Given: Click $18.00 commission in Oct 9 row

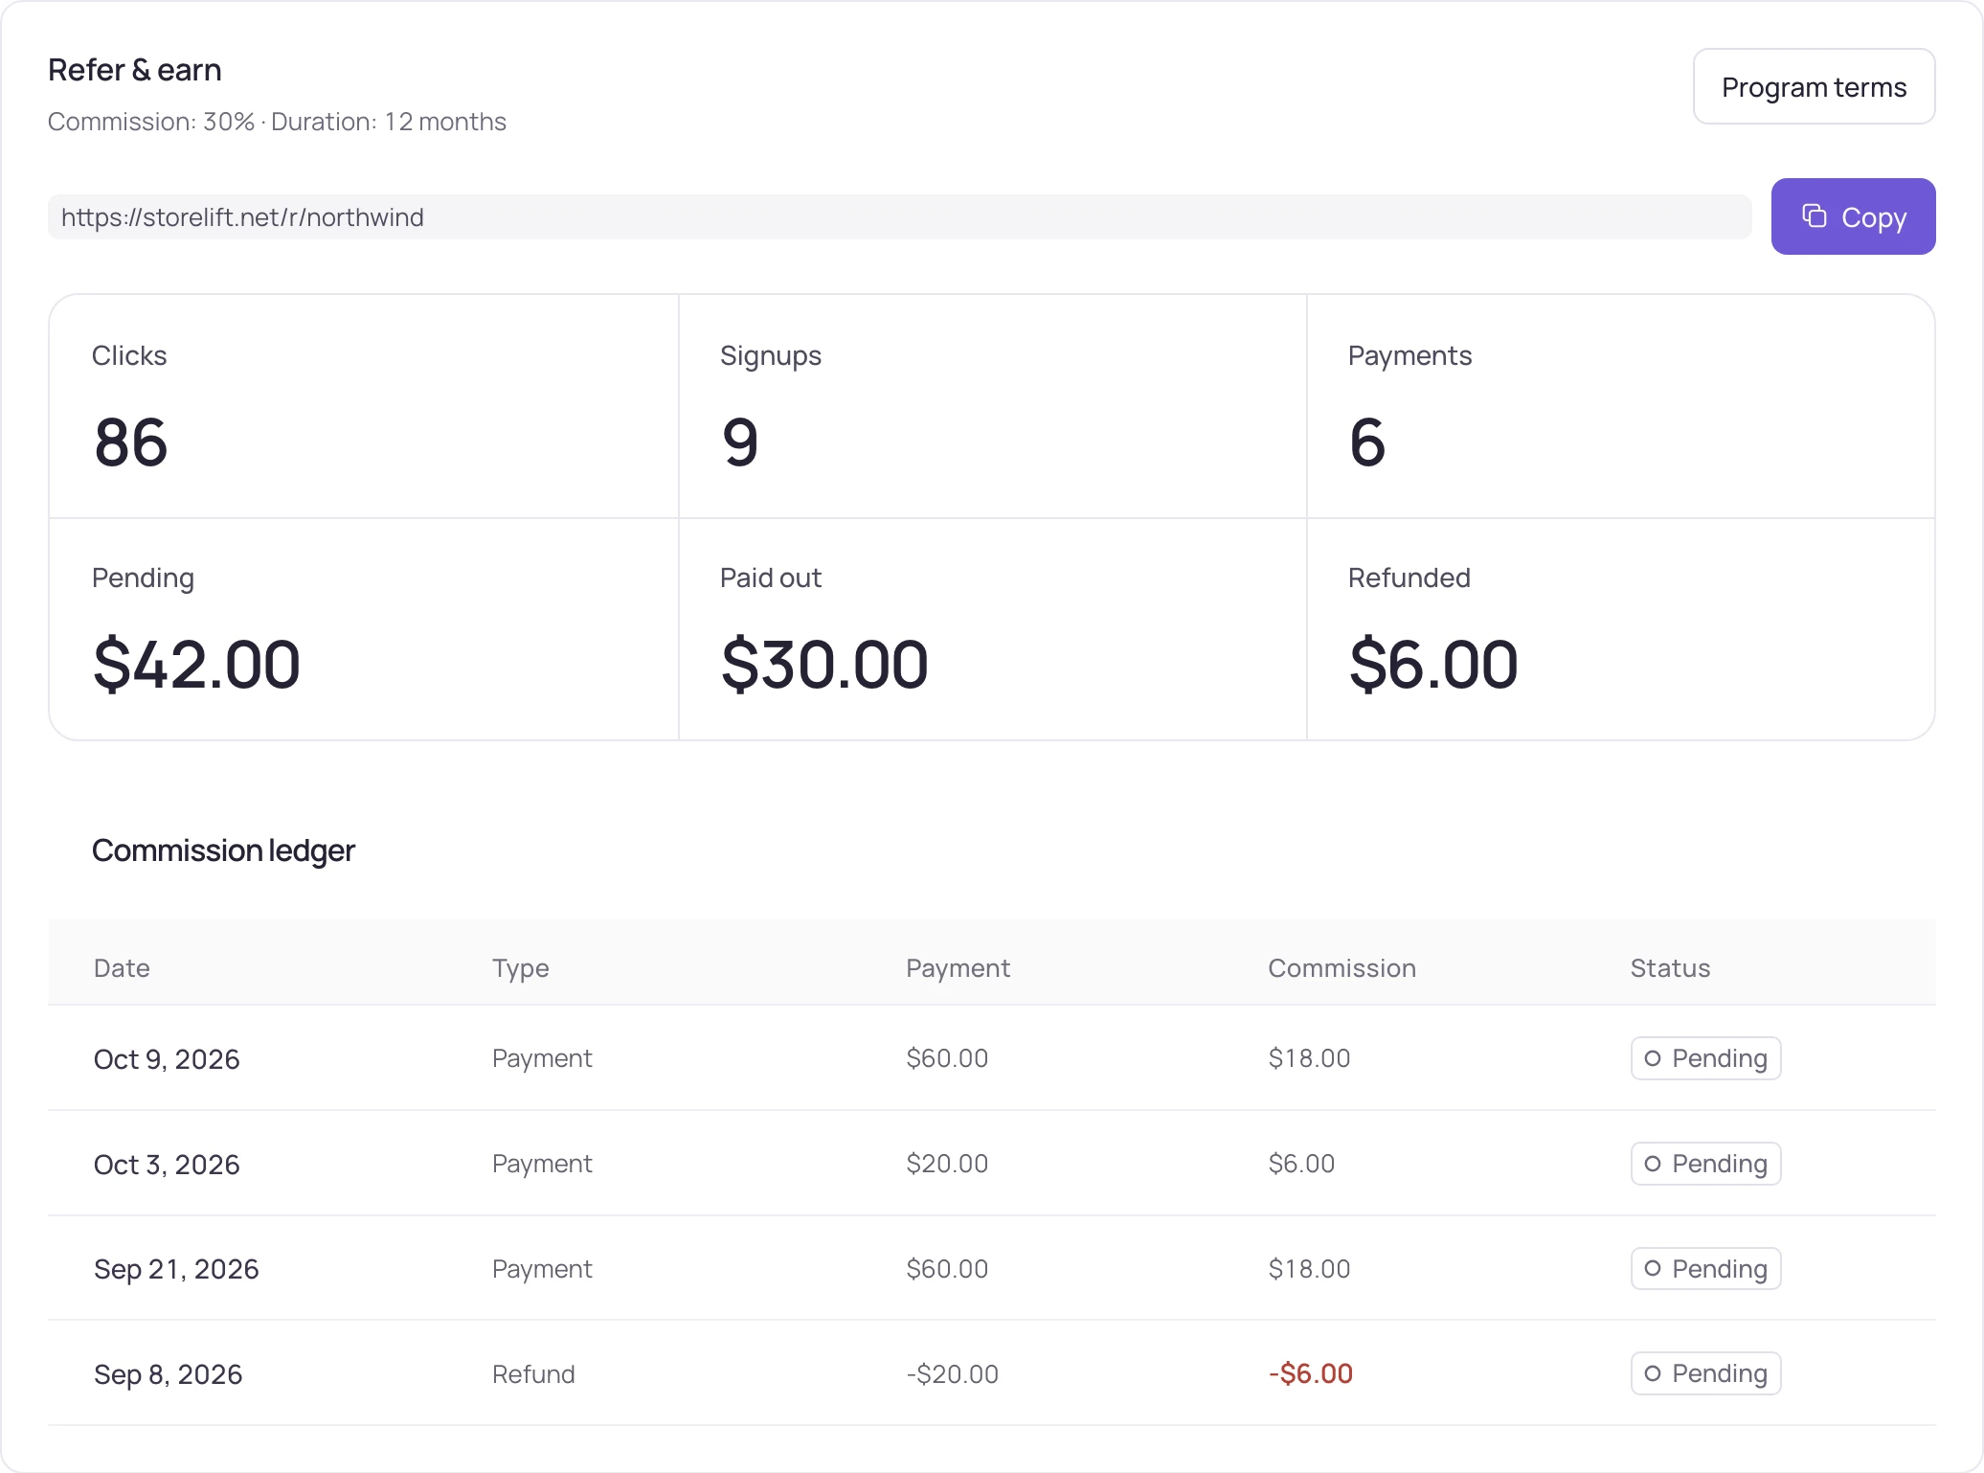Looking at the screenshot, I should tap(1309, 1058).
